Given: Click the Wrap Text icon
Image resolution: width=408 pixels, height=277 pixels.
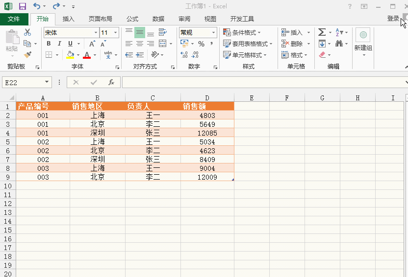Looking at the screenshot, I should click(x=162, y=32).
